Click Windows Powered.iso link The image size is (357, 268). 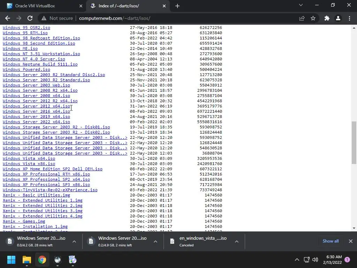click(x=26, y=69)
